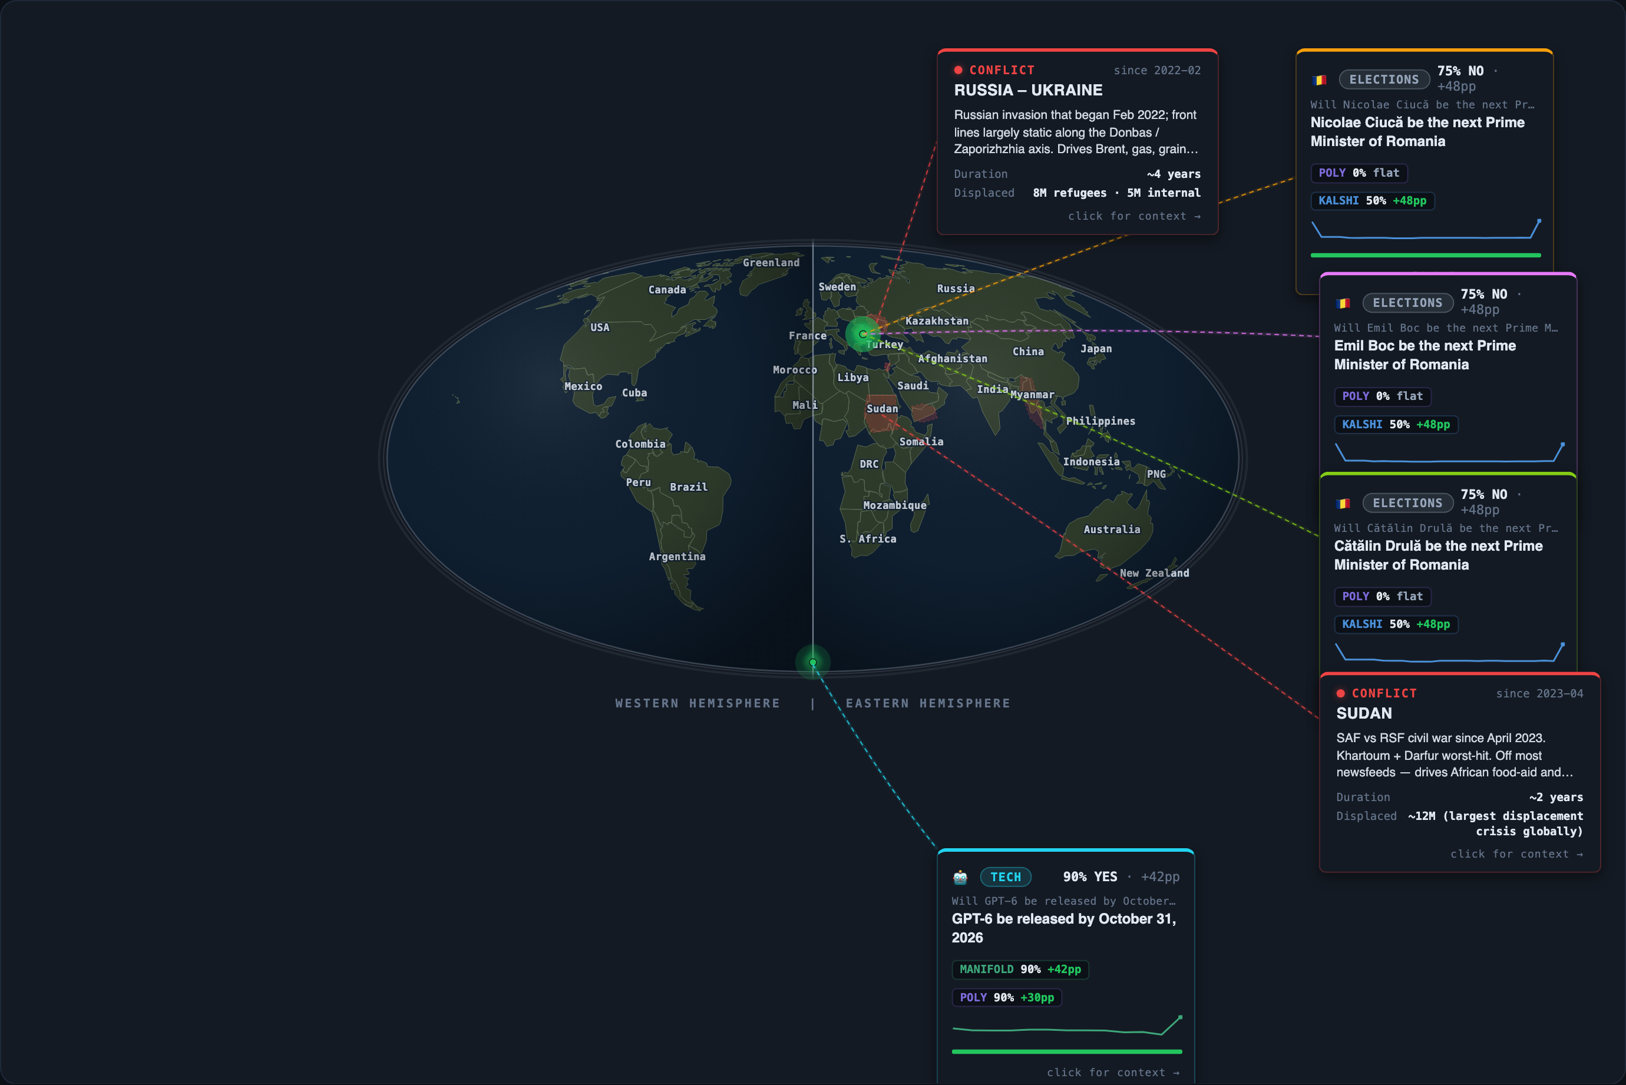Click the Romania flag icon on Emil Boc card
The image size is (1626, 1085).
(x=1343, y=303)
